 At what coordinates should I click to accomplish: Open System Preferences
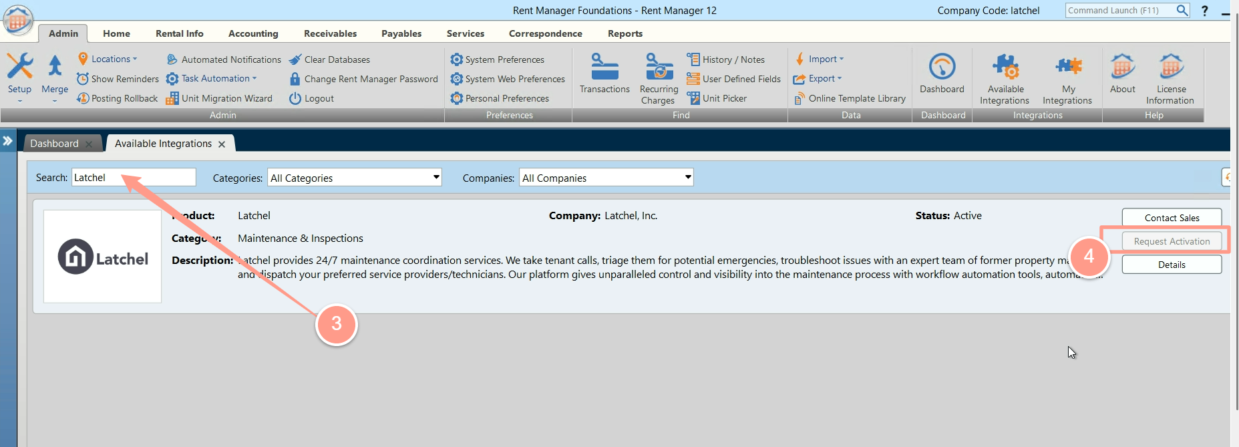(498, 59)
